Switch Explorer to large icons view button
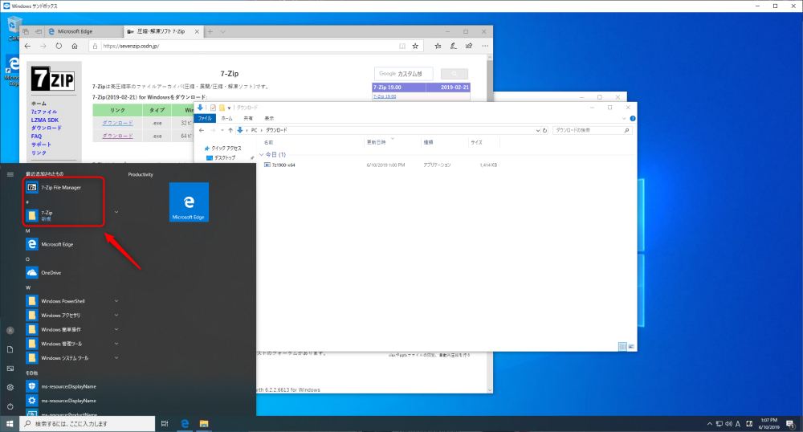This screenshot has width=803, height=432. pos(631,347)
